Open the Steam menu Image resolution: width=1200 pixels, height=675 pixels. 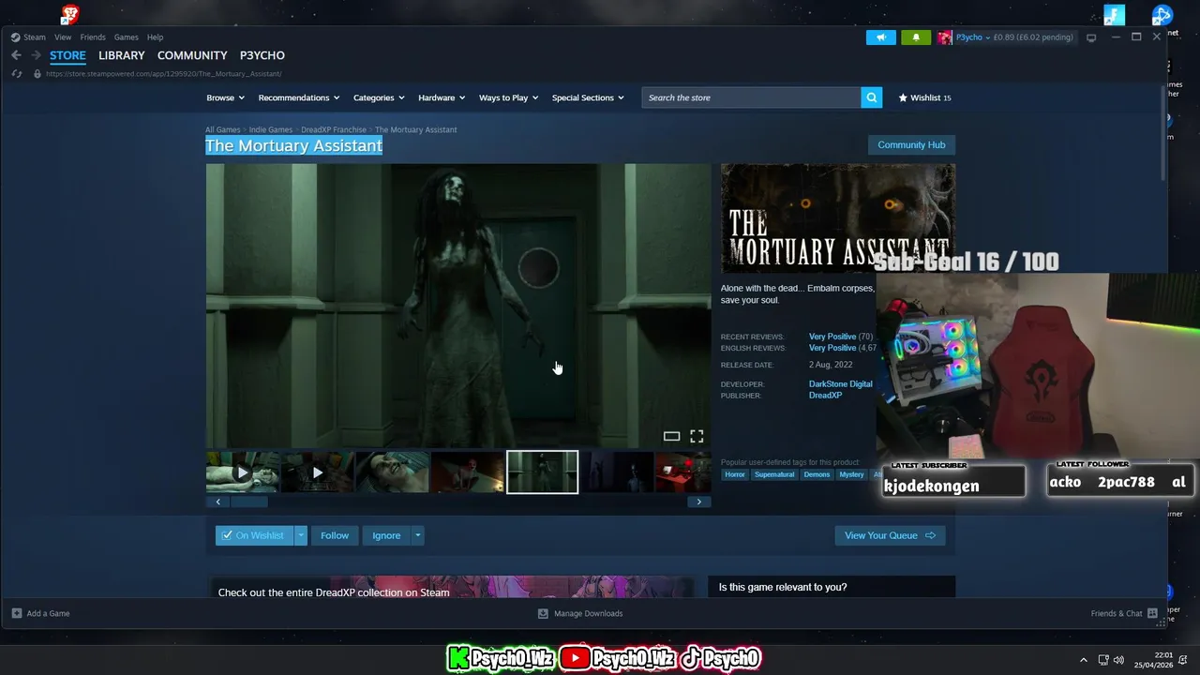click(35, 37)
